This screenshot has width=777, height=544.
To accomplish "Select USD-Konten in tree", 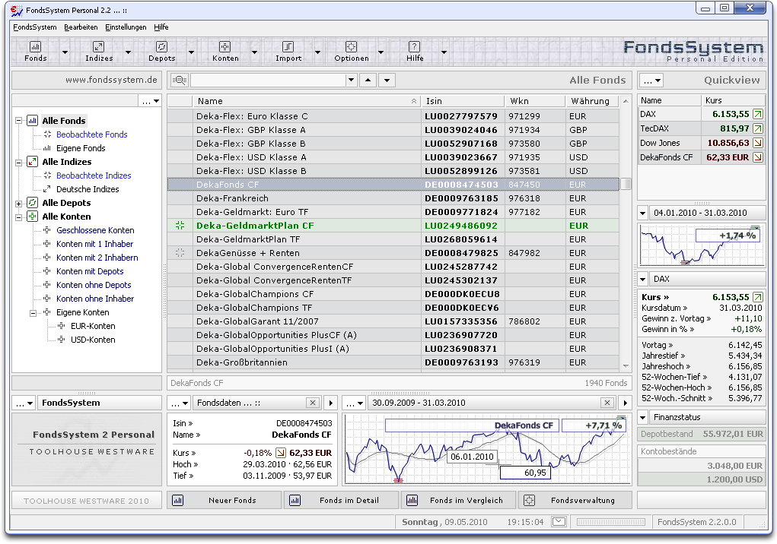I will 93,340.
